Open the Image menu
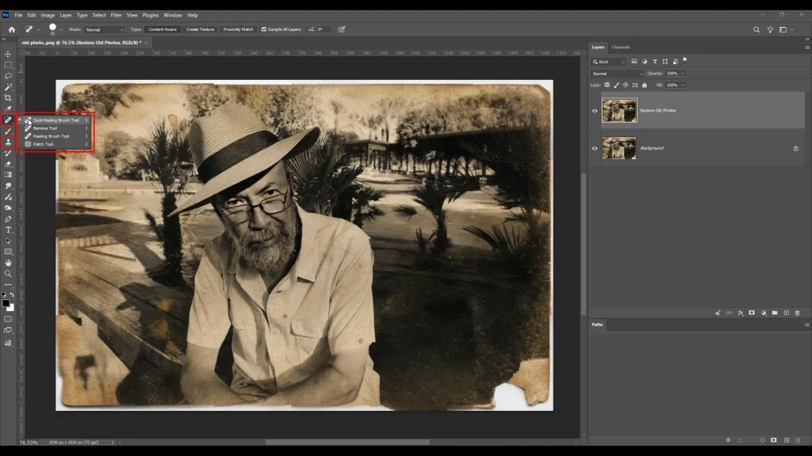The image size is (812, 456). pos(48,15)
